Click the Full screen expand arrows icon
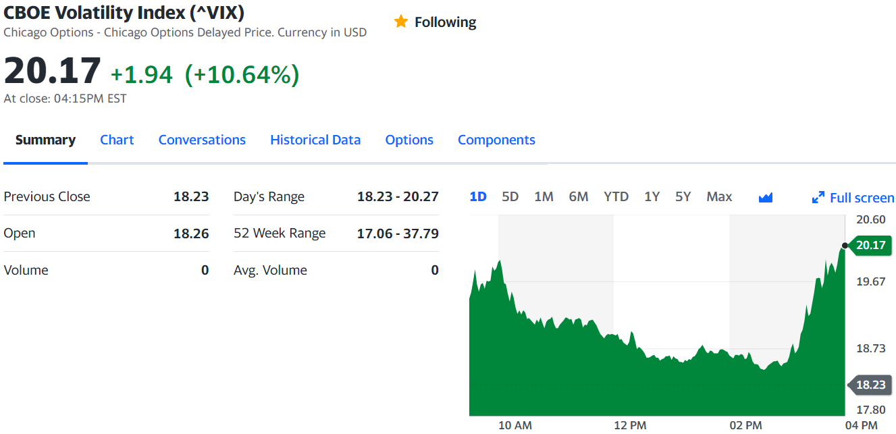 click(818, 198)
